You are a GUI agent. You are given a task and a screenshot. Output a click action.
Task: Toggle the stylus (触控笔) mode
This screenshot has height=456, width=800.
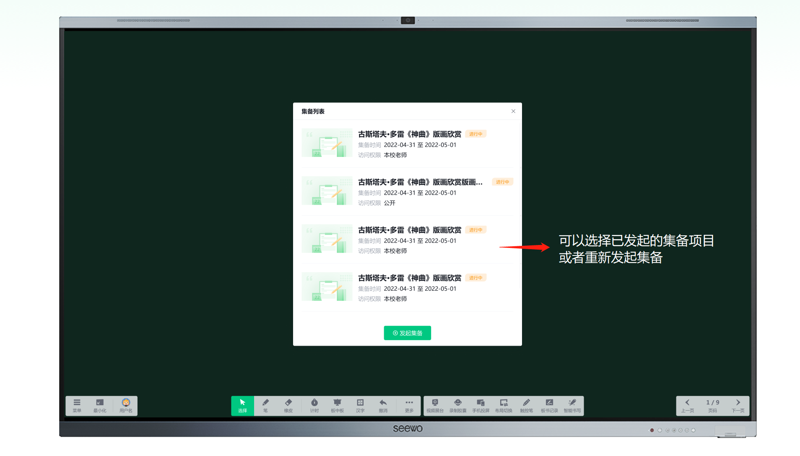pyautogui.click(x=526, y=405)
